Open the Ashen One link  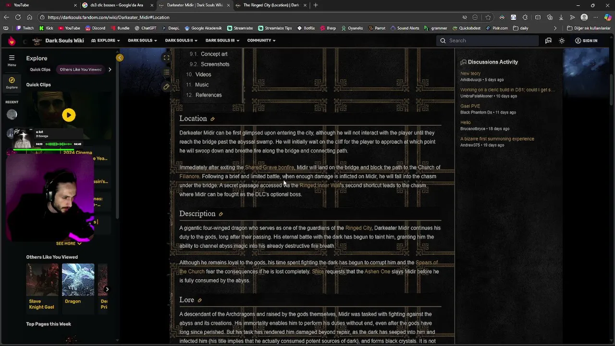tap(377, 272)
